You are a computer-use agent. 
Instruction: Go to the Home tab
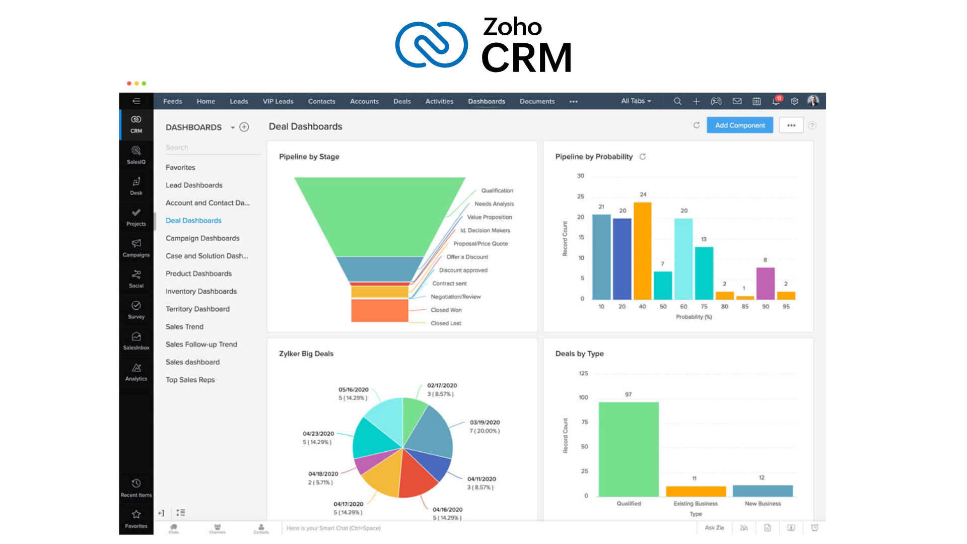pos(206,101)
